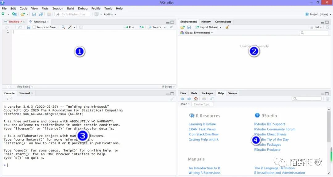Click the code tools magic wand
This screenshot has width=333, height=177.
(70, 27)
